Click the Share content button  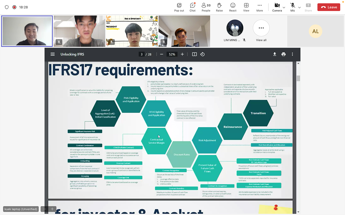308,7
